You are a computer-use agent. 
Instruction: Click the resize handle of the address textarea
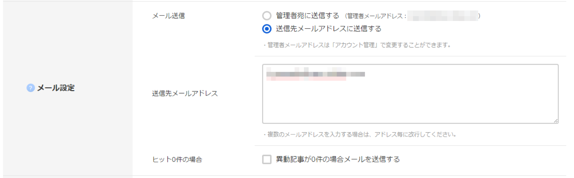(555, 120)
